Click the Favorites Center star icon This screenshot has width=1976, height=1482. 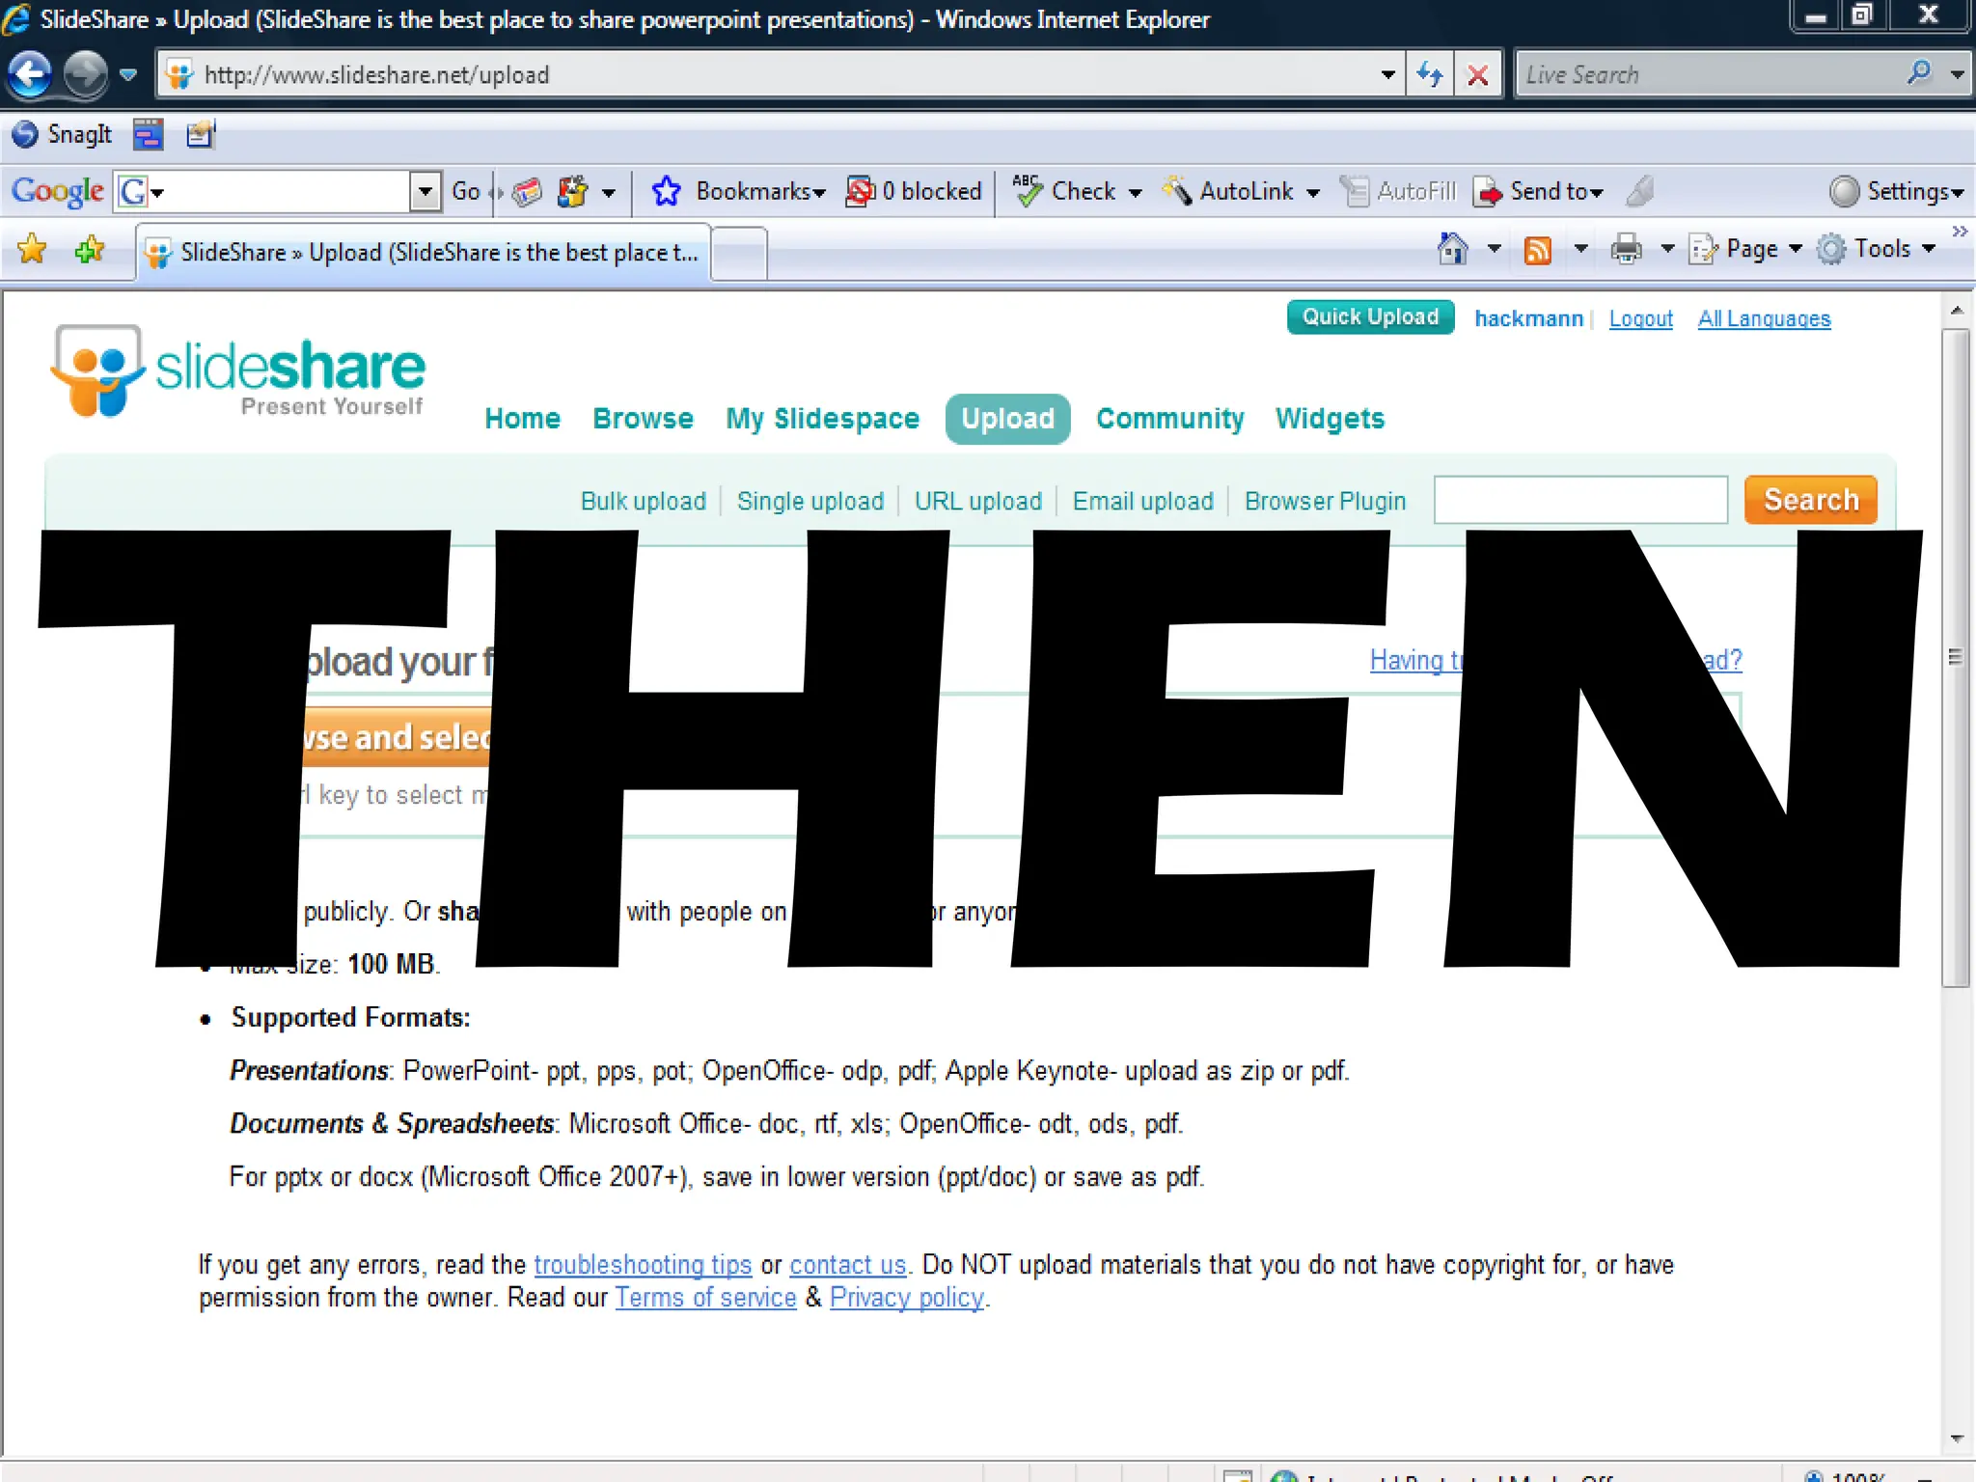pos(32,250)
